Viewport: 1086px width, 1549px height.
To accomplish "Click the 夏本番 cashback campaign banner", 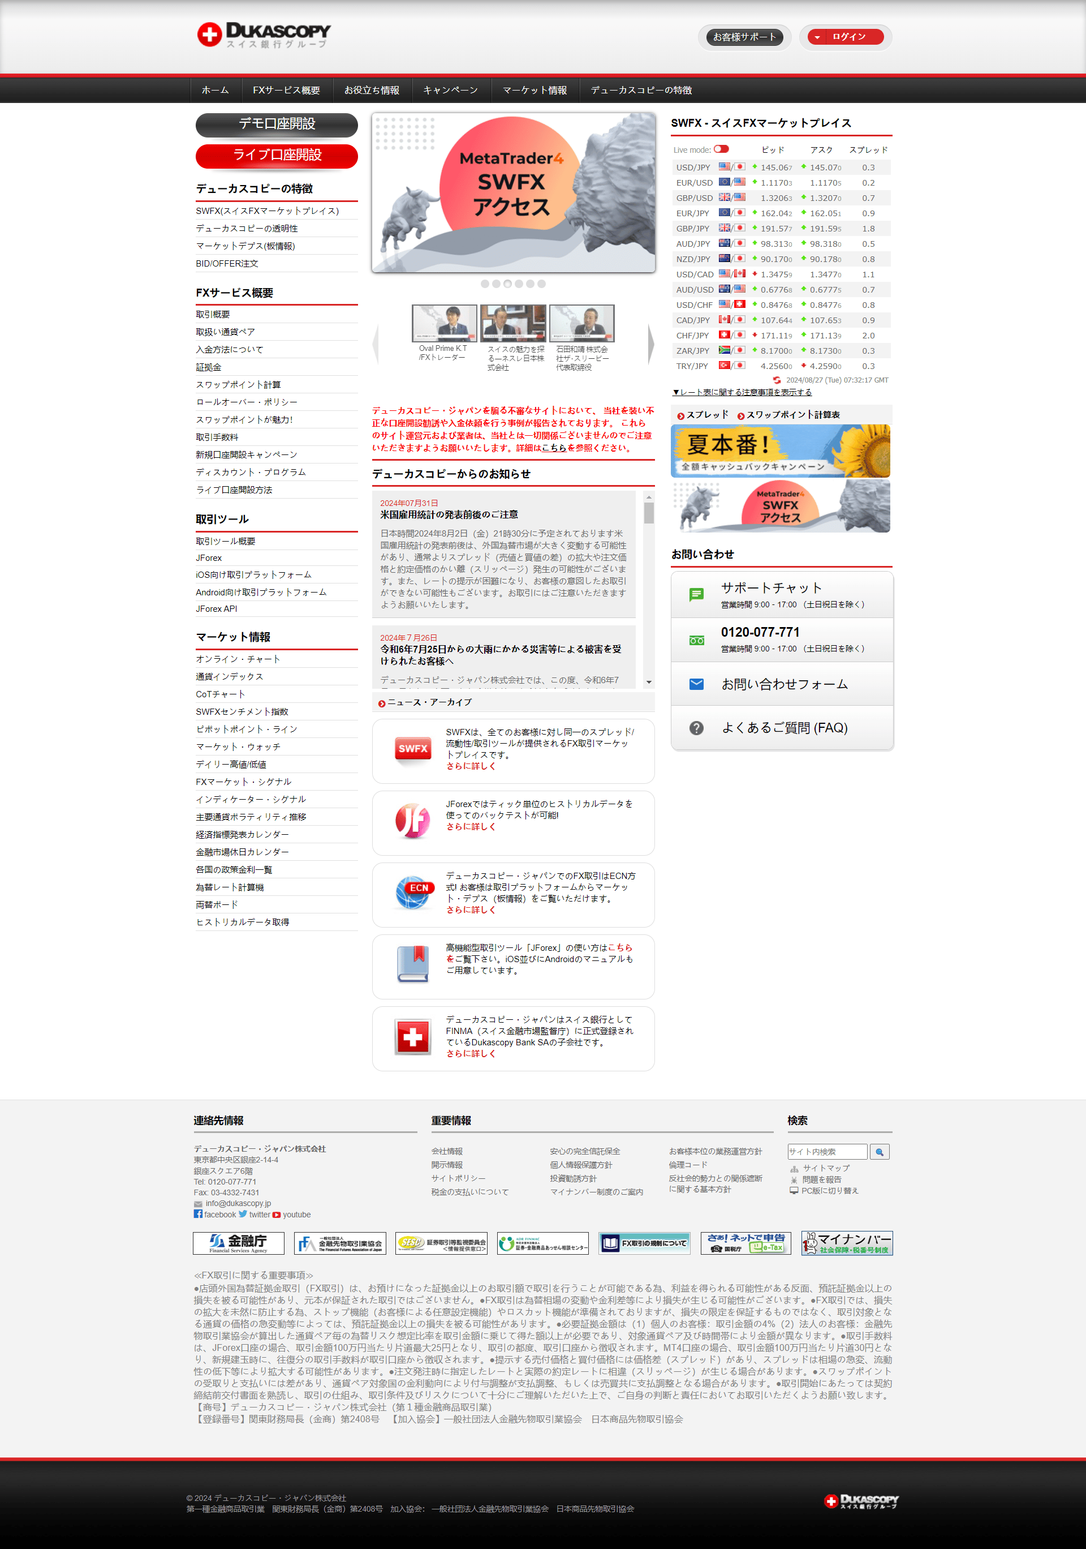I will point(781,450).
